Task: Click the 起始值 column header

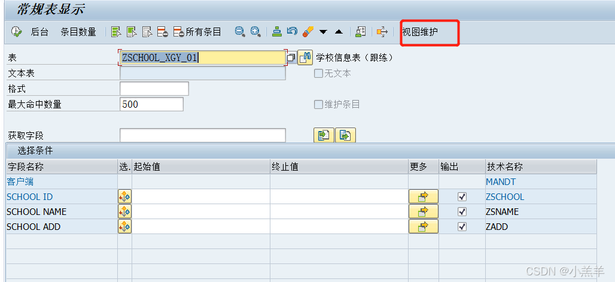Action: point(201,166)
